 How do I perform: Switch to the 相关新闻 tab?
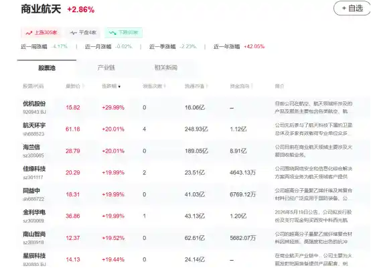pyautogui.click(x=166, y=68)
